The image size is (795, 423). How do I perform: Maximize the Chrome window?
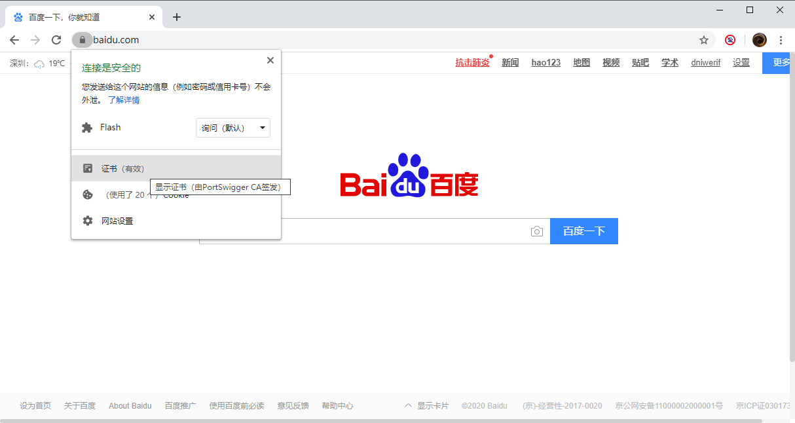(750, 10)
